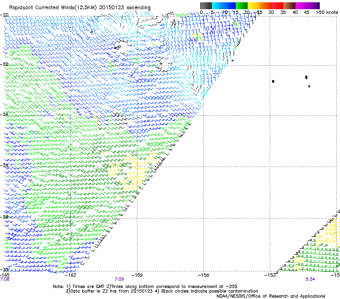Pick the brown 35-40 knots color segment
The width and height of the screenshot is (340, 299).
(289, 6)
